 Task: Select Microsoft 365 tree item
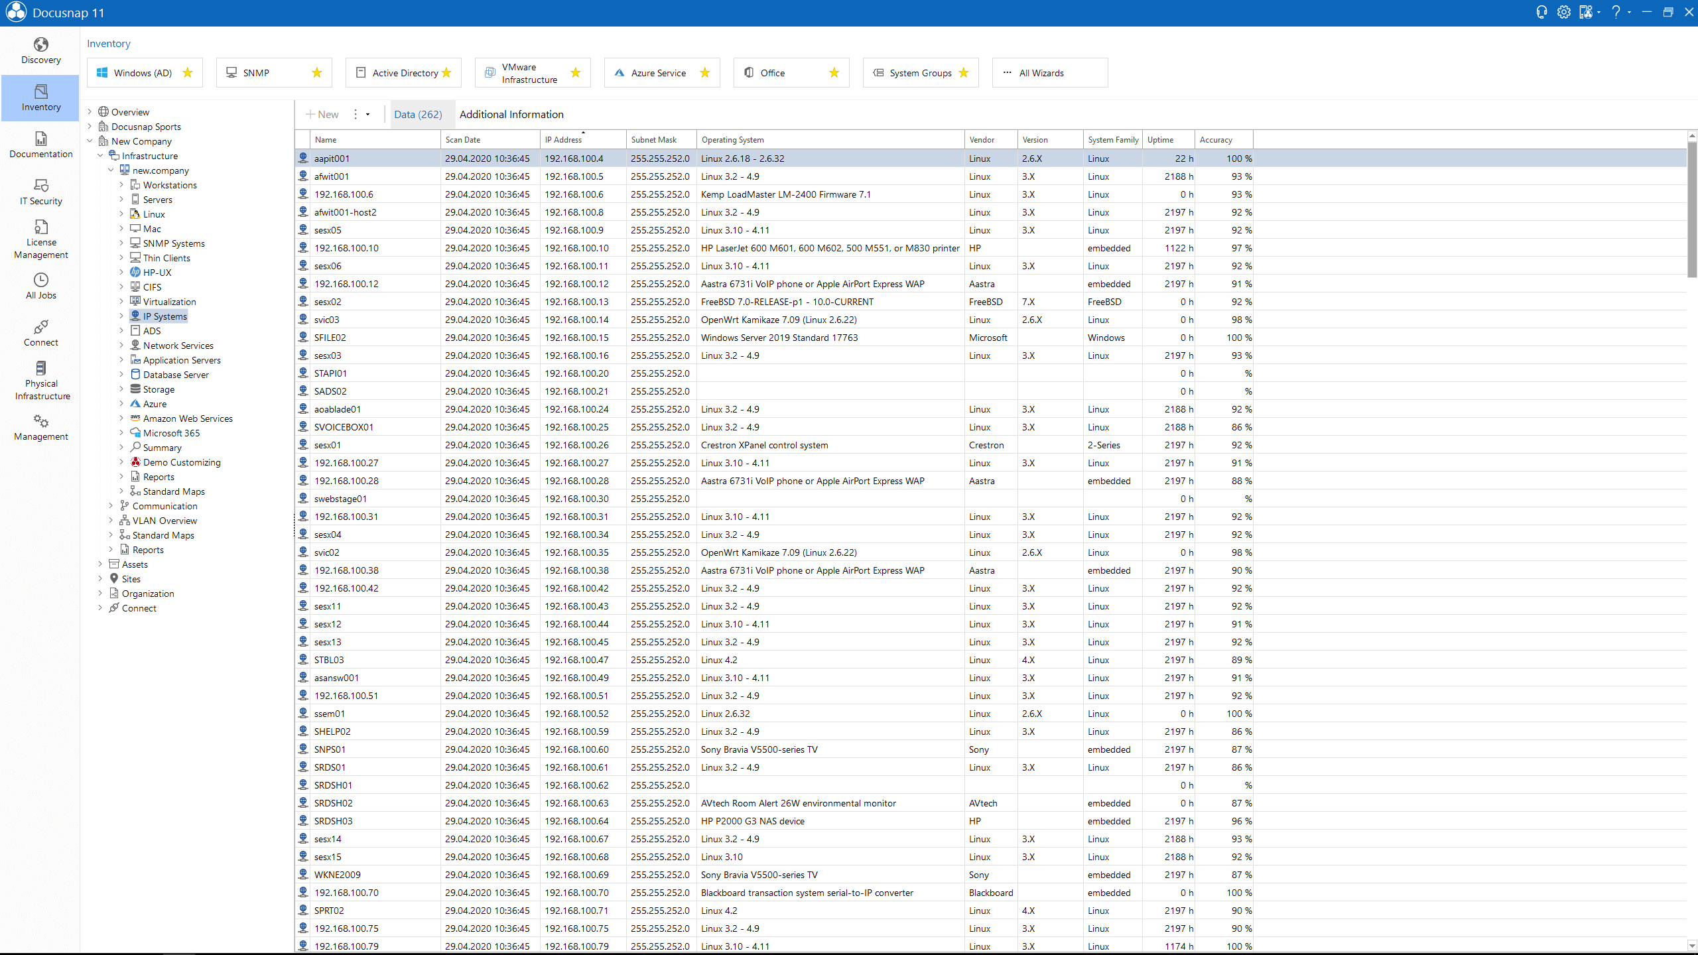(x=165, y=433)
